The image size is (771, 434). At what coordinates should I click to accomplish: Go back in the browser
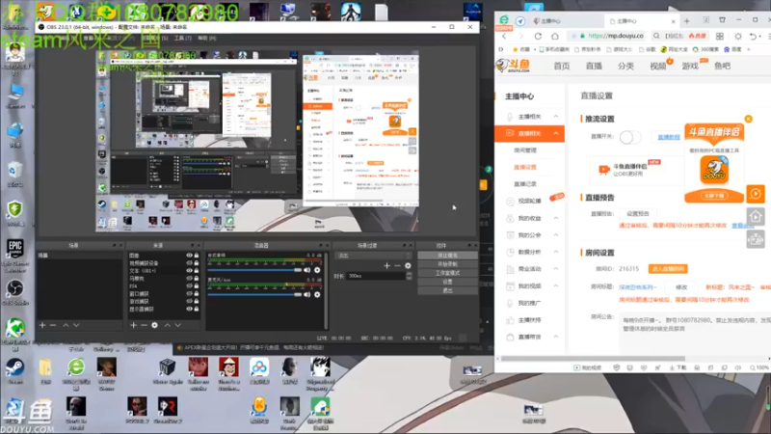pyautogui.click(x=504, y=36)
